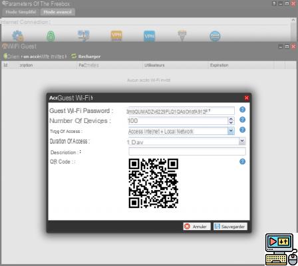Click help icon beside QR Code
This screenshot has height=266, width=298.
click(x=242, y=162)
